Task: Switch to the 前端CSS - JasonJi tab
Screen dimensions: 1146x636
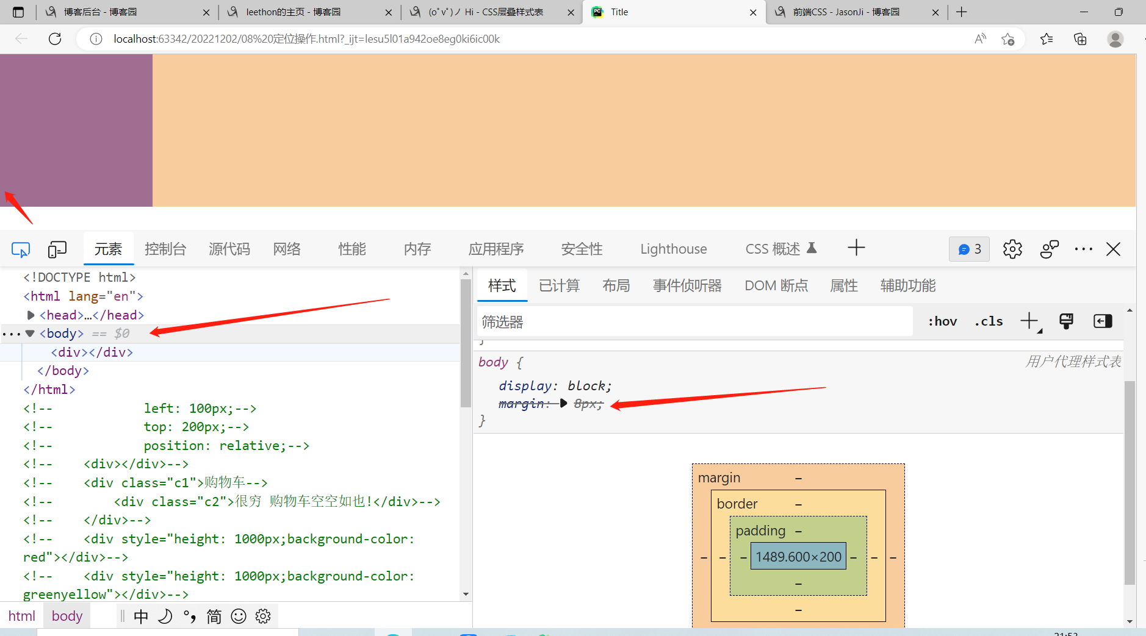Action: click(856, 12)
